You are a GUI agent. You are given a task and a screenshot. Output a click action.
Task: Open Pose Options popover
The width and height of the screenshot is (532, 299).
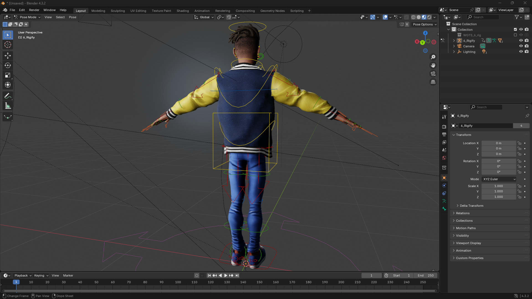pyautogui.click(x=424, y=24)
